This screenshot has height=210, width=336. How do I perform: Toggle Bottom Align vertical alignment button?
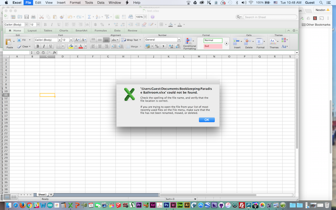pyautogui.click(x=106, y=40)
